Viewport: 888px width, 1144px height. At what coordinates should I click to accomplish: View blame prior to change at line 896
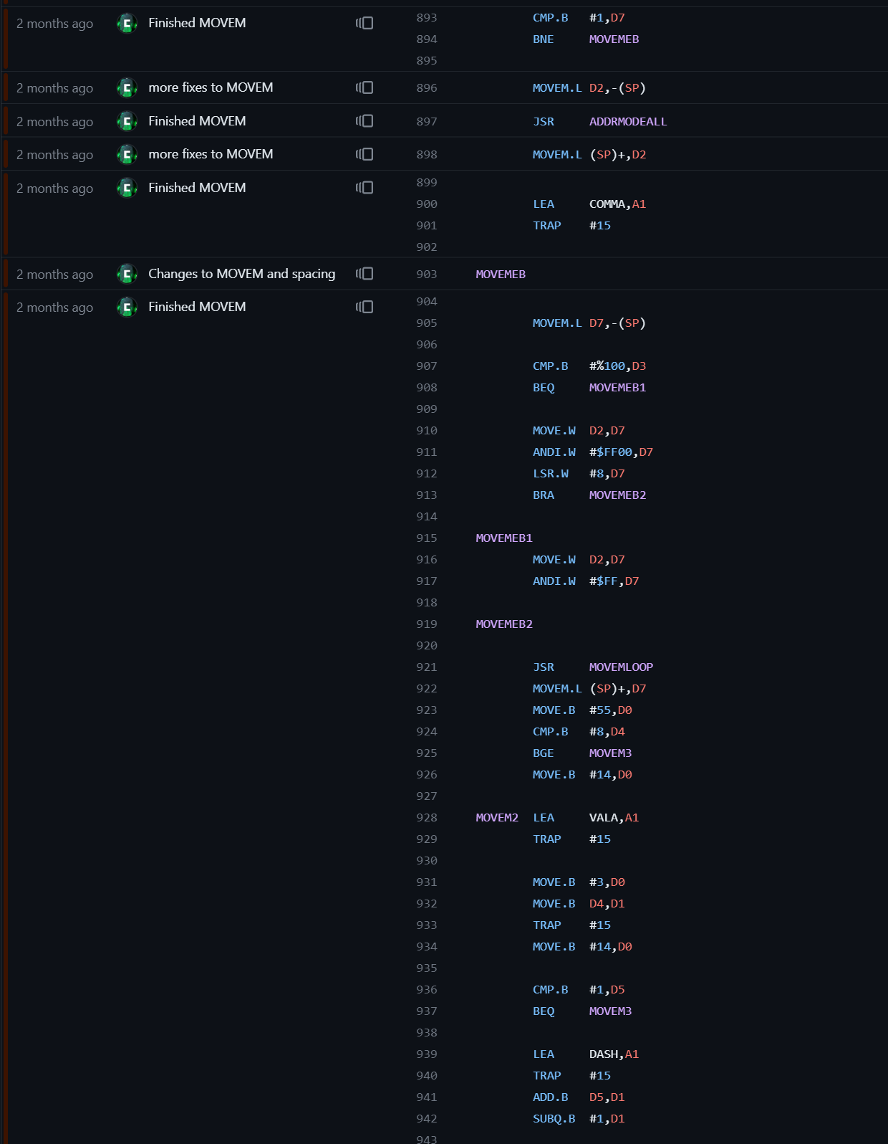(365, 87)
